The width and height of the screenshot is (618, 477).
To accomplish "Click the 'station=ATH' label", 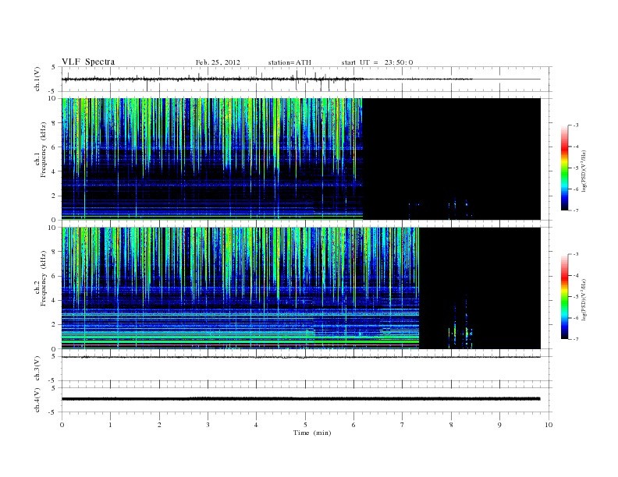I will (x=289, y=62).
